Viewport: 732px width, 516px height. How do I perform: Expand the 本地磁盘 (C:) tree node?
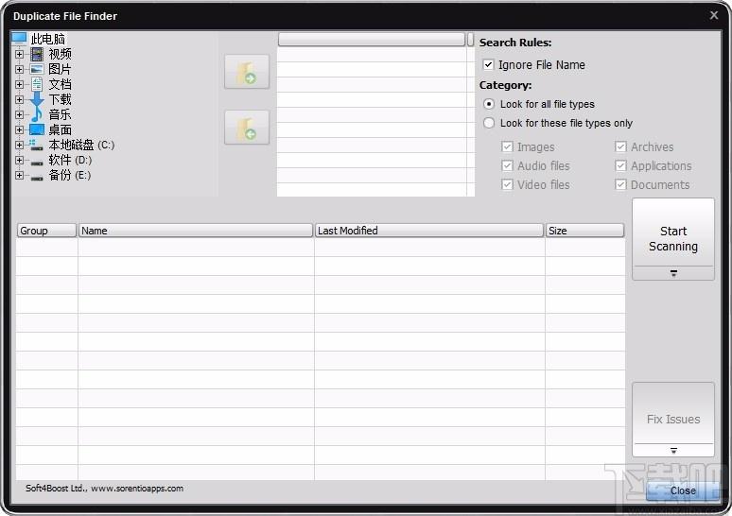[19, 146]
